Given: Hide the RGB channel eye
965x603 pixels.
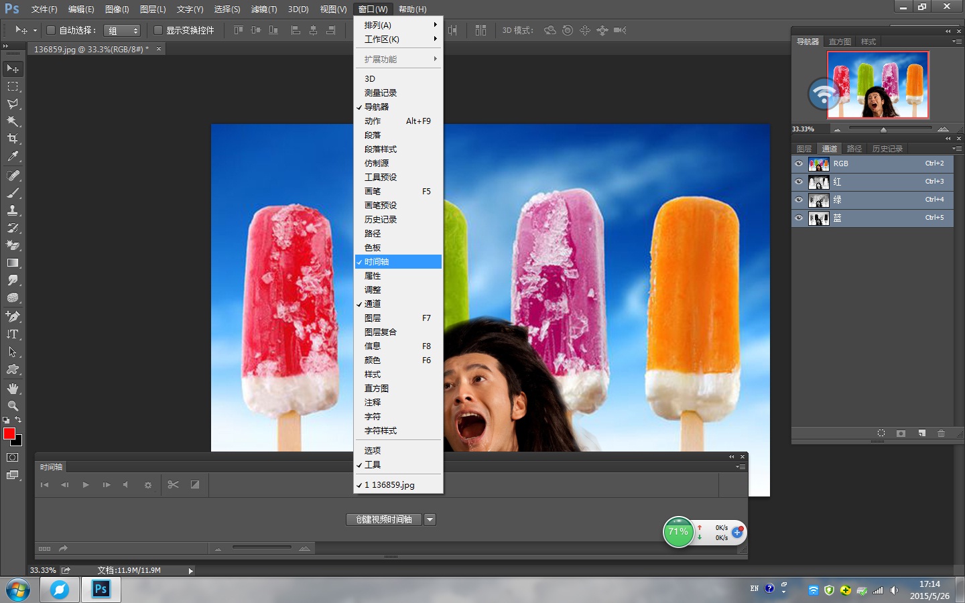Looking at the screenshot, I should pyautogui.click(x=799, y=163).
